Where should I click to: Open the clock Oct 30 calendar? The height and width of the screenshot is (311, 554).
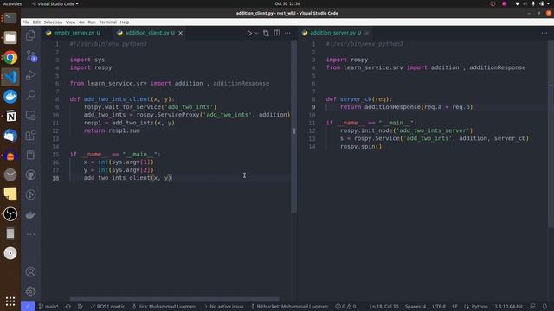click(x=287, y=3)
